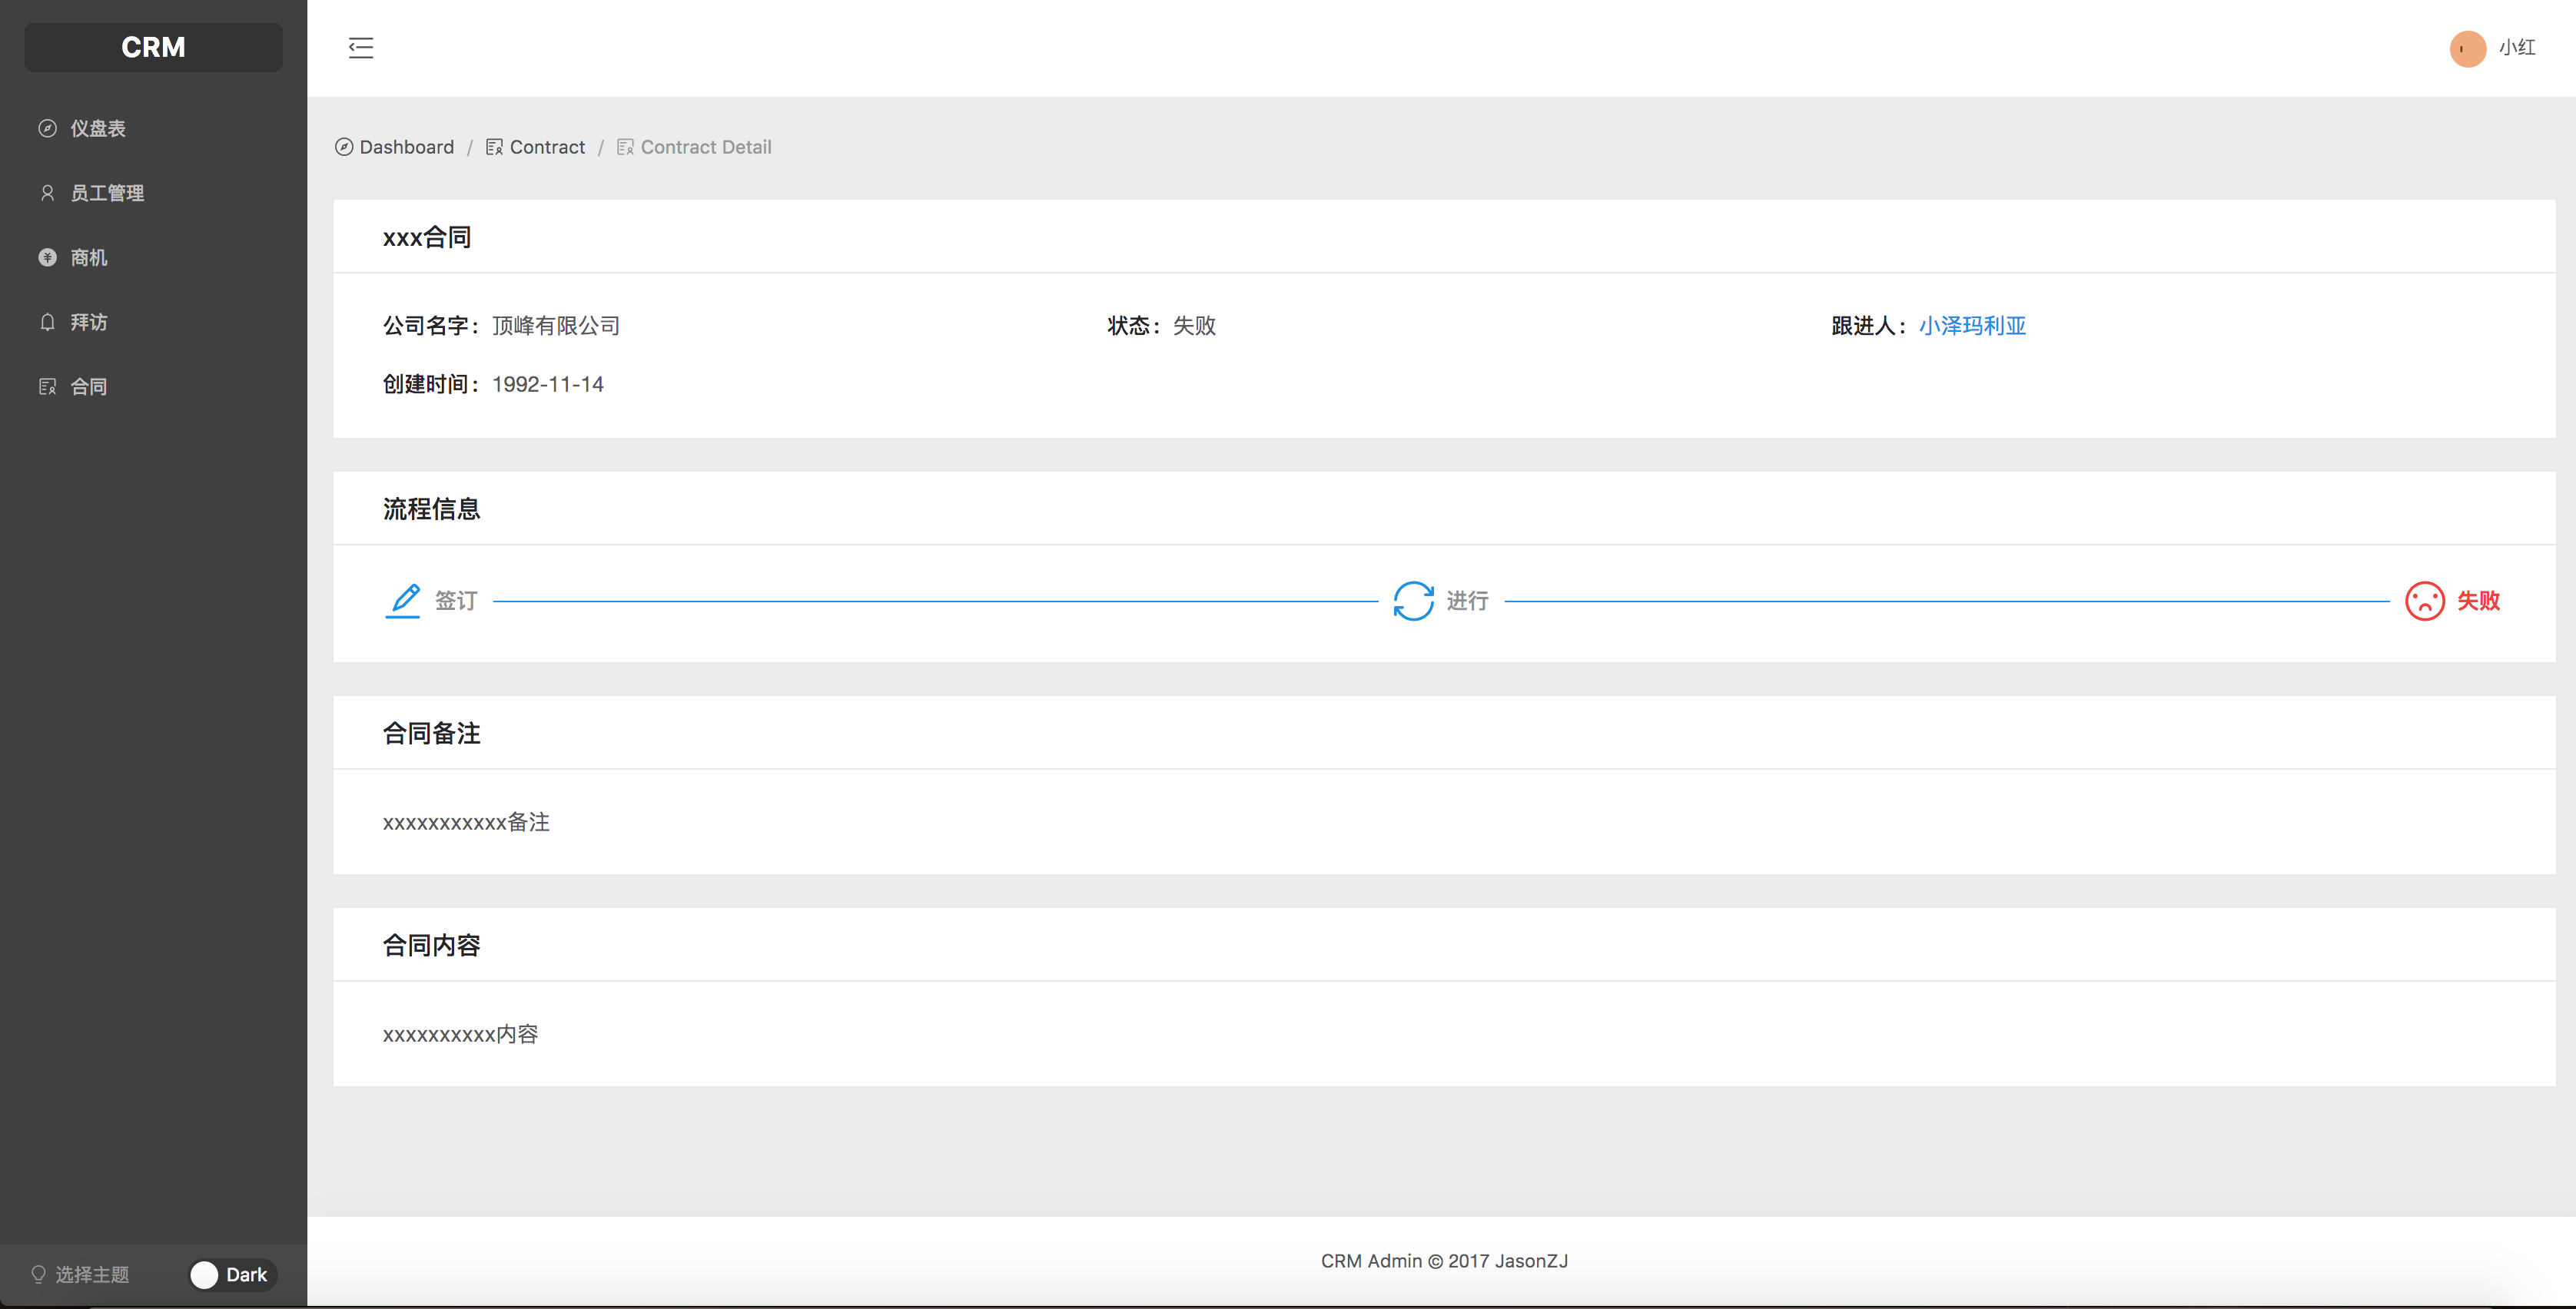This screenshot has width=2576, height=1309.
Task: Click the orange user avatar
Action: (2467, 48)
